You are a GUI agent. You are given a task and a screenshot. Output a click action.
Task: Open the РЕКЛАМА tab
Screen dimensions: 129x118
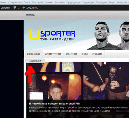tap(97, 54)
